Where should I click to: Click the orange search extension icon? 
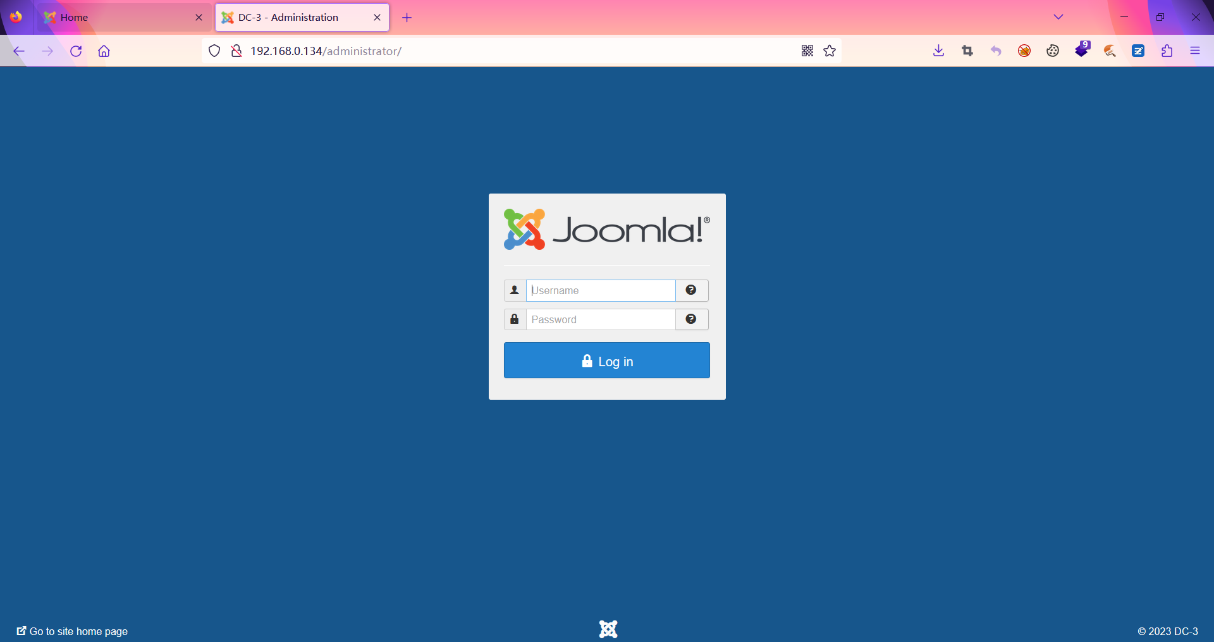coord(1110,51)
